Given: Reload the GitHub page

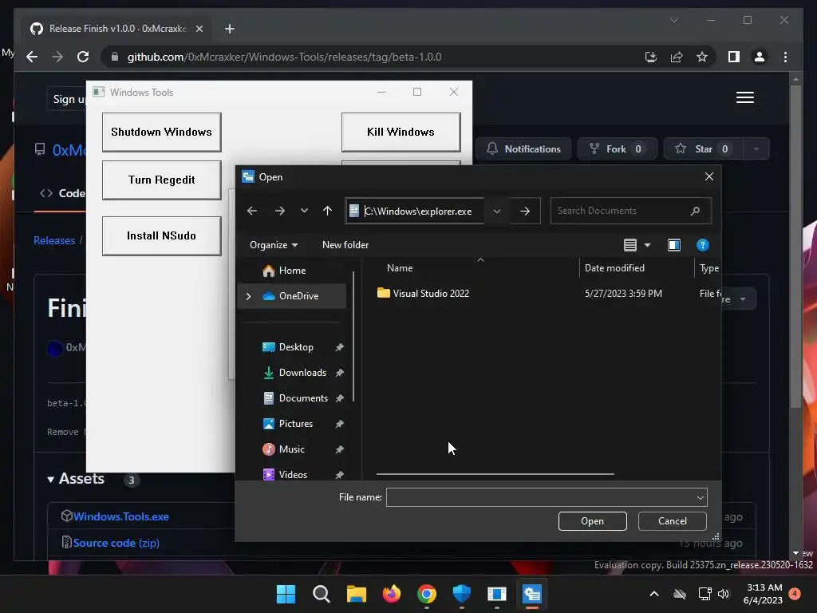Looking at the screenshot, I should click(83, 57).
